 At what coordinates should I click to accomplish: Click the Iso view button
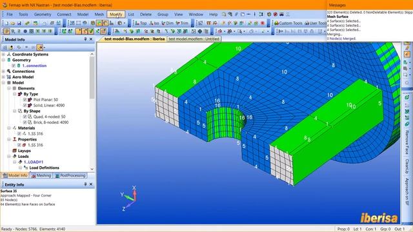pos(154,23)
